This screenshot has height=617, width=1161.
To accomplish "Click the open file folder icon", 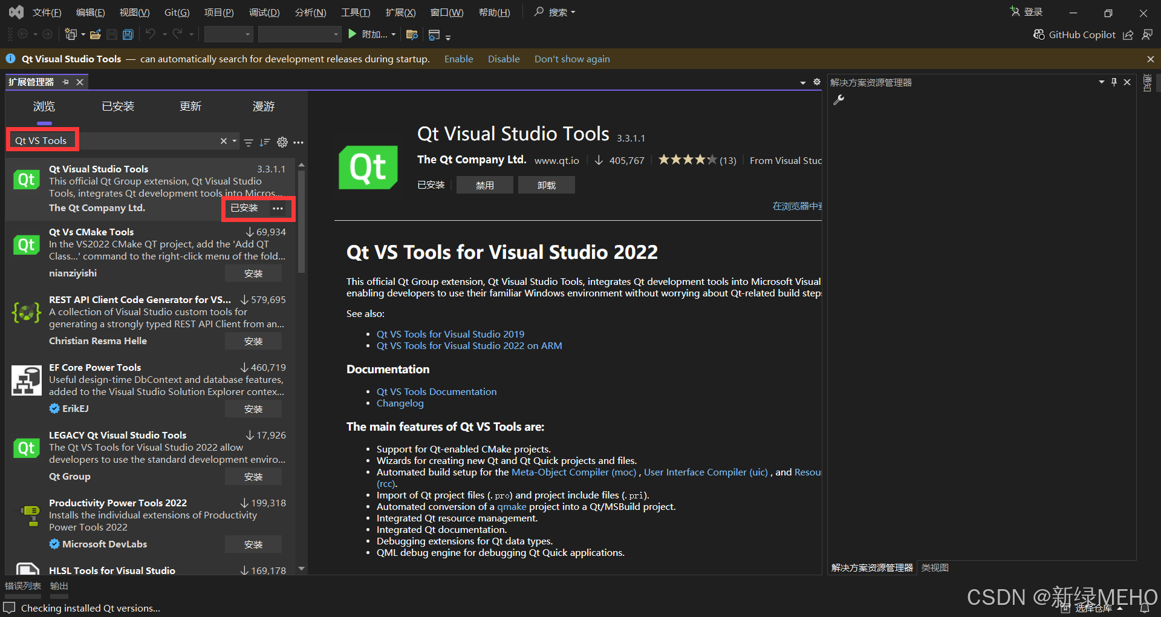I will click(x=96, y=34).
